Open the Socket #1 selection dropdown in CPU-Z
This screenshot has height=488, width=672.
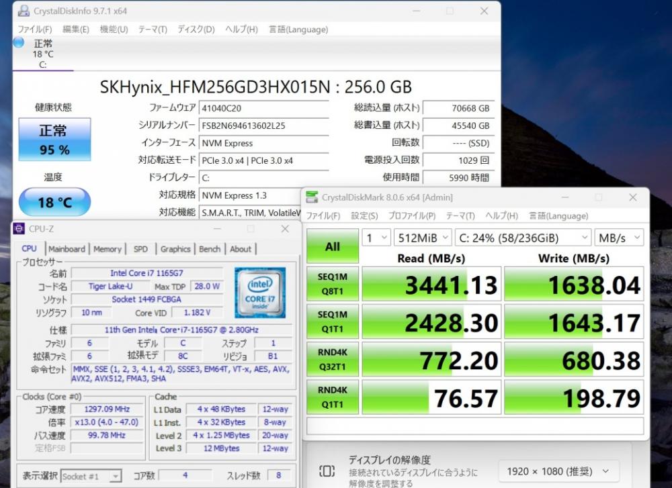tap(91, 476)
